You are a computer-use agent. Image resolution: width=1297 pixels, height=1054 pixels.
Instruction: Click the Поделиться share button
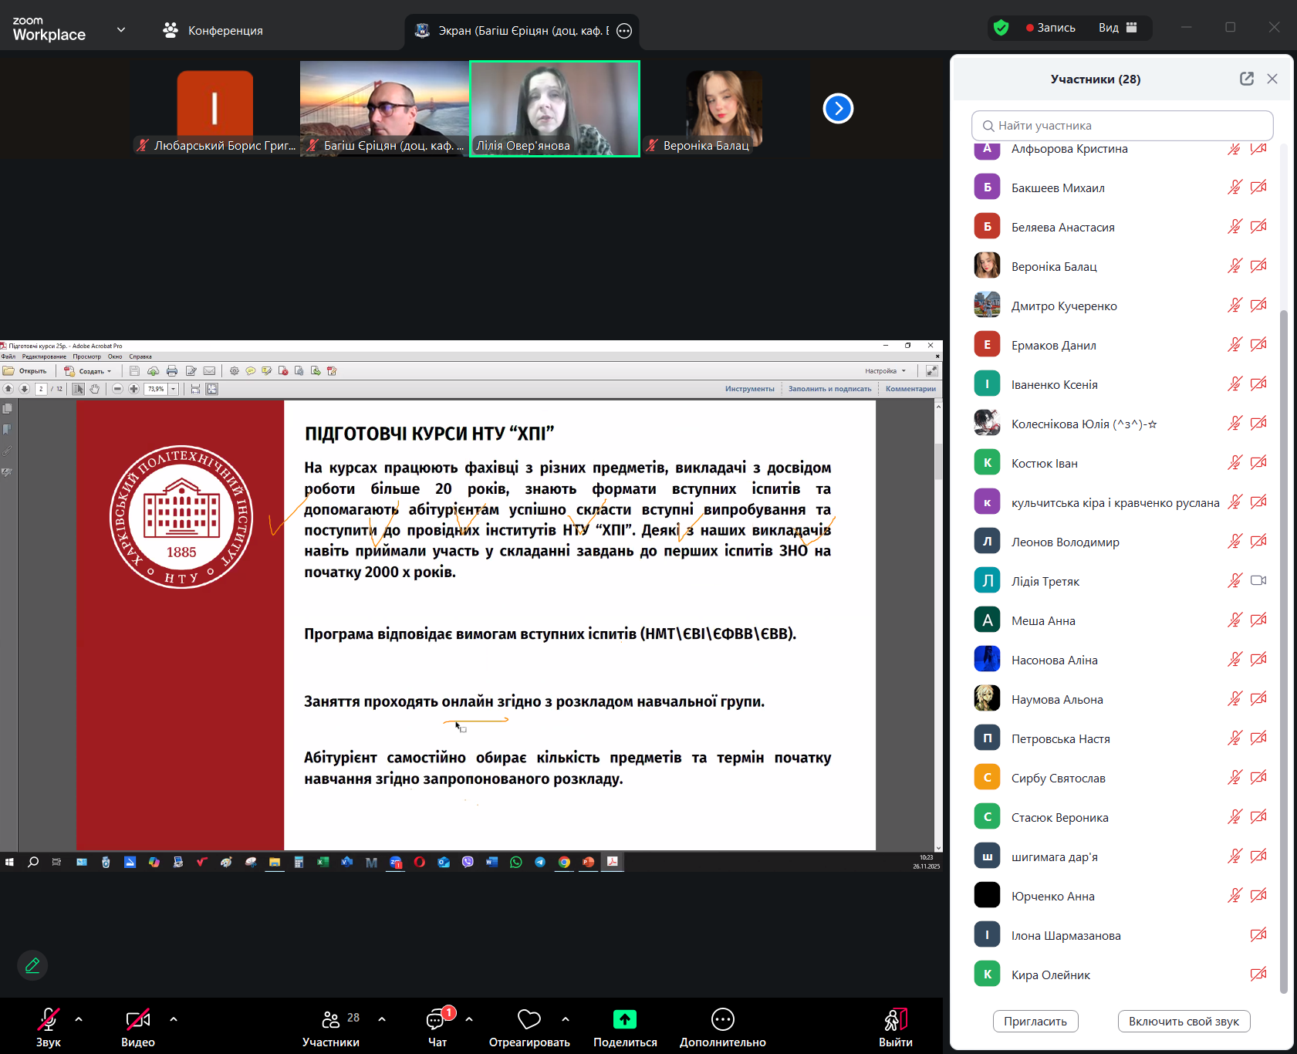click(x=625, y=1028)
